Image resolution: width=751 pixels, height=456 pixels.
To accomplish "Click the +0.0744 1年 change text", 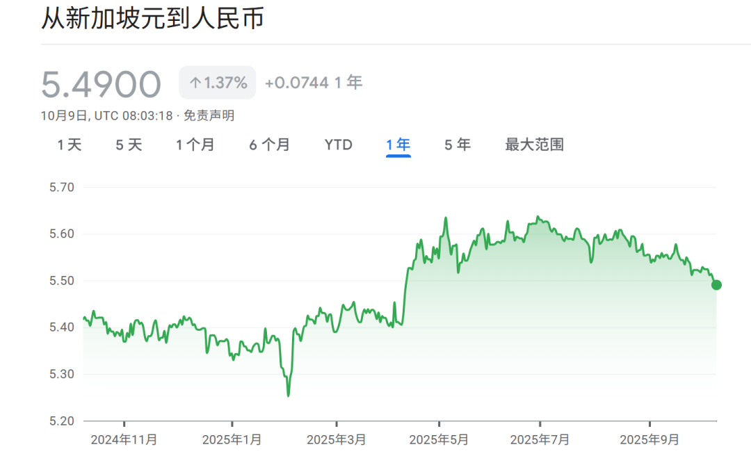I will tap(314, 83).
